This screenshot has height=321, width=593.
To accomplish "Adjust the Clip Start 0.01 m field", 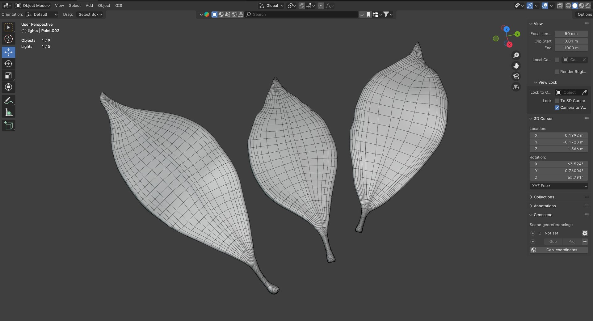I will pyautogui.click(x=571, y=41).
